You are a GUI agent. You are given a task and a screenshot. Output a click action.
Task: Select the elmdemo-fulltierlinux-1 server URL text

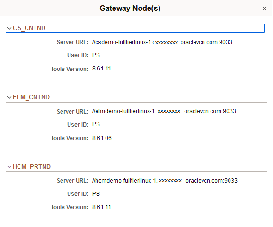coord(164,111)
